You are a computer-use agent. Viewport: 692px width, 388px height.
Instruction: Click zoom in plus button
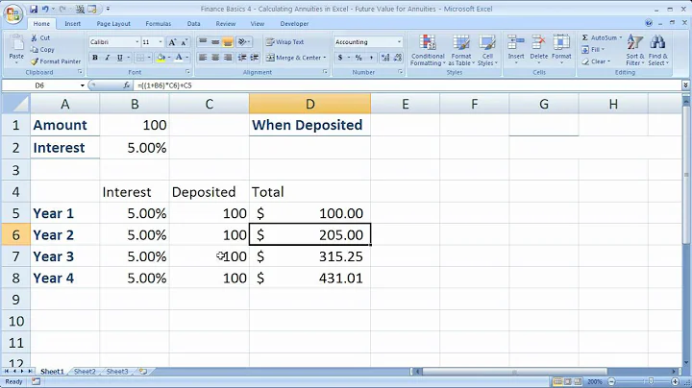(x=675, y=381)
